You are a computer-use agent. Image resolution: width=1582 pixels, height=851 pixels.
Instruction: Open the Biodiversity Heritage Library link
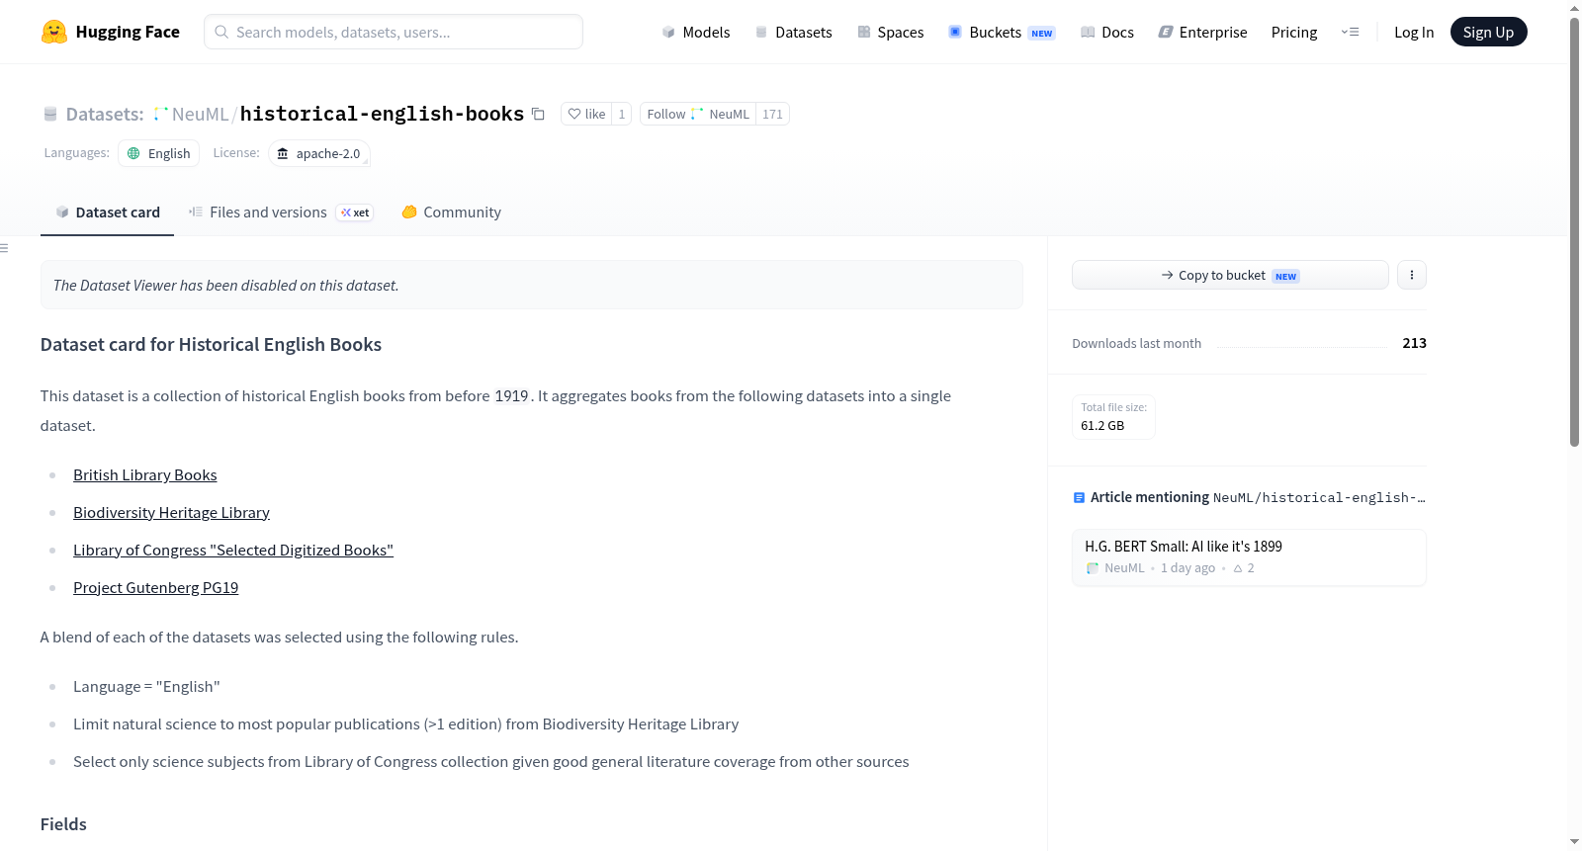pos(171,513)
